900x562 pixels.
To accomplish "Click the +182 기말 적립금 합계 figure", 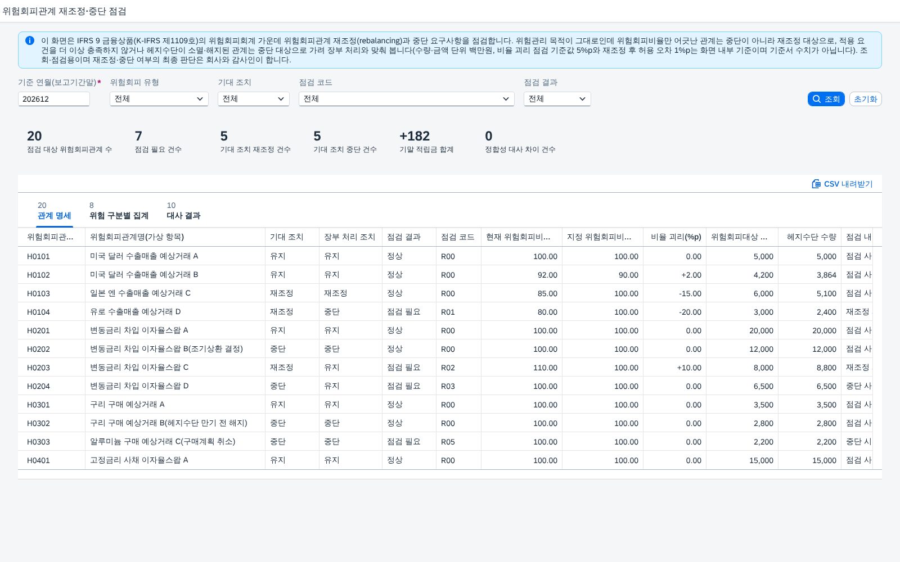I will (x=415, y=136).
